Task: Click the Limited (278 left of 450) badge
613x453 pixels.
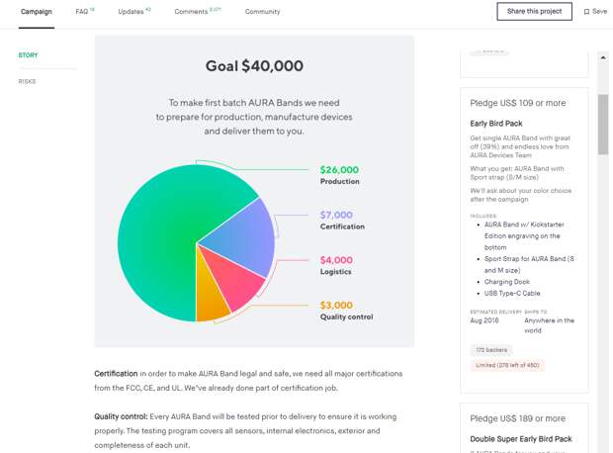Action: click(x=507, y=365)
